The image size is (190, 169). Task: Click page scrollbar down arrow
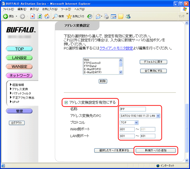click(x=187, y=160)
